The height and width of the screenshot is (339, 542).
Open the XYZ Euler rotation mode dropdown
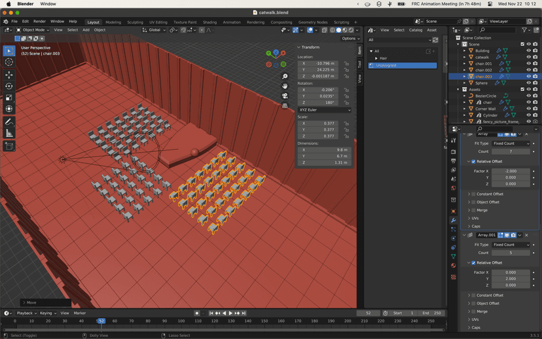coord(324,110)
